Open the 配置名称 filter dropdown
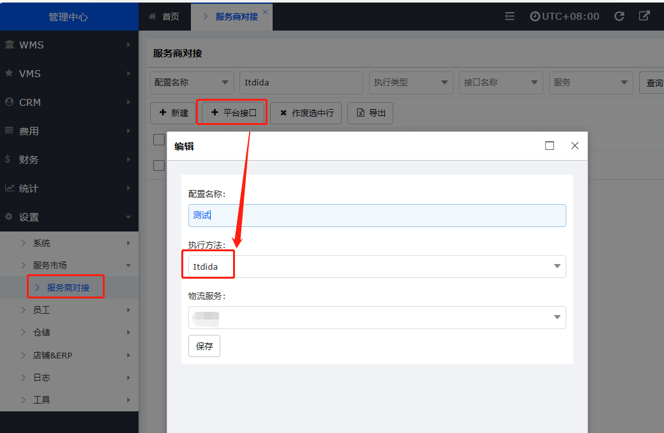Image resolution: width=664 pixels, height=433 pixels. click(192, 82)
